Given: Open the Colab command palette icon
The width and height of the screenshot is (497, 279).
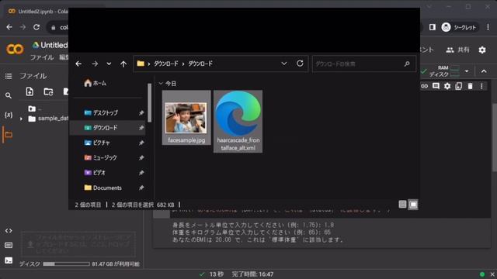Looking at the screenshot, I should point(9,245).
